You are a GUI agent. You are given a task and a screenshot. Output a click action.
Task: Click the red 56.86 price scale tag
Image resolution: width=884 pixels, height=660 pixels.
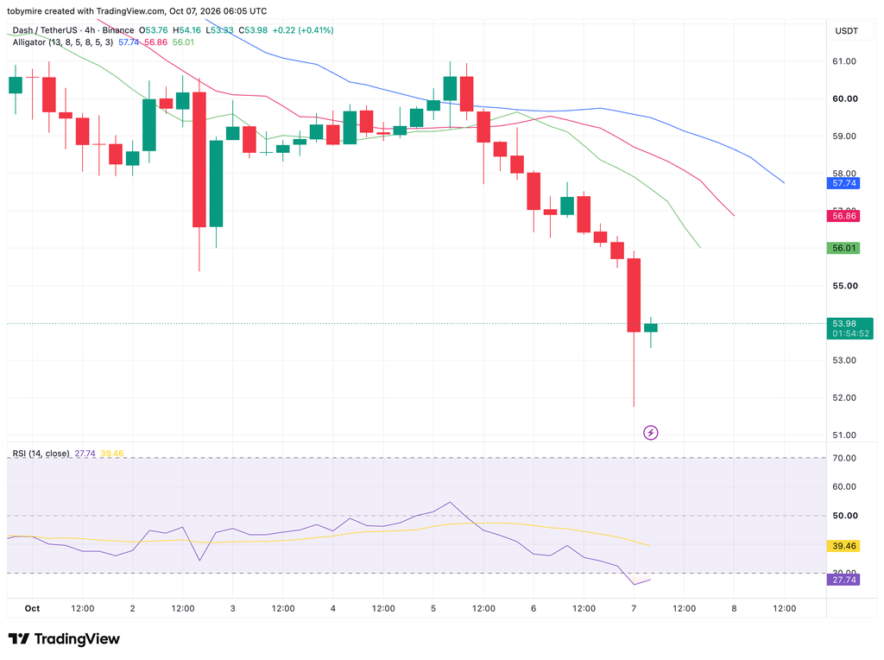pyautogui.click(x=843, y=215)
